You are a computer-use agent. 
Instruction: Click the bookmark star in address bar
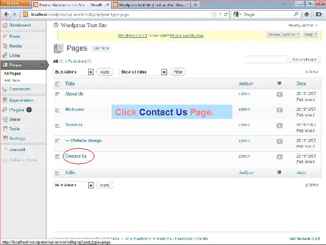click(214, 14)
